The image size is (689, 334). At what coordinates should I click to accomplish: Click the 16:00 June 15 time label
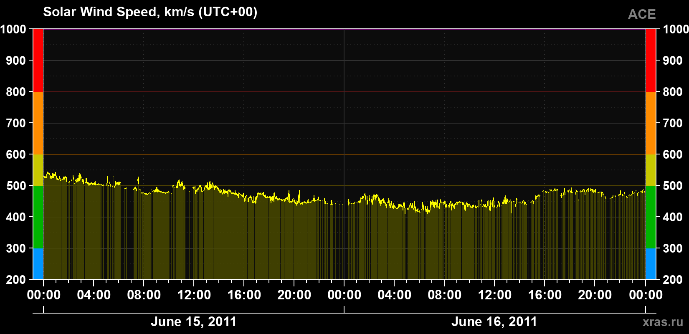(244, 295)
